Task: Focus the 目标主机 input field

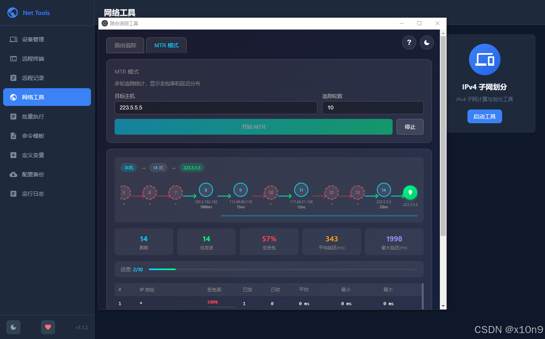Action: (x=216, y=107)
